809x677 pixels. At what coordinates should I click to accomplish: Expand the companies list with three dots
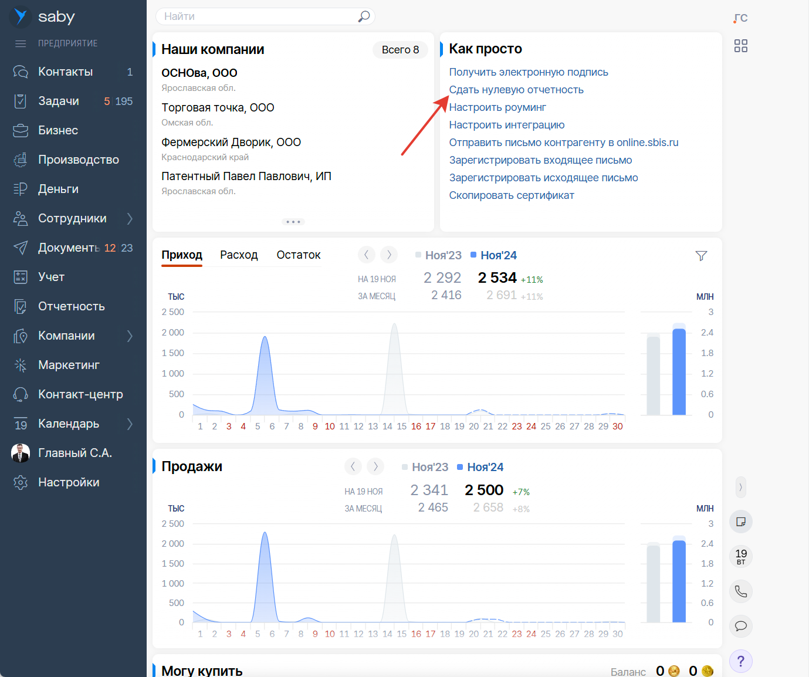click(293, 222)
